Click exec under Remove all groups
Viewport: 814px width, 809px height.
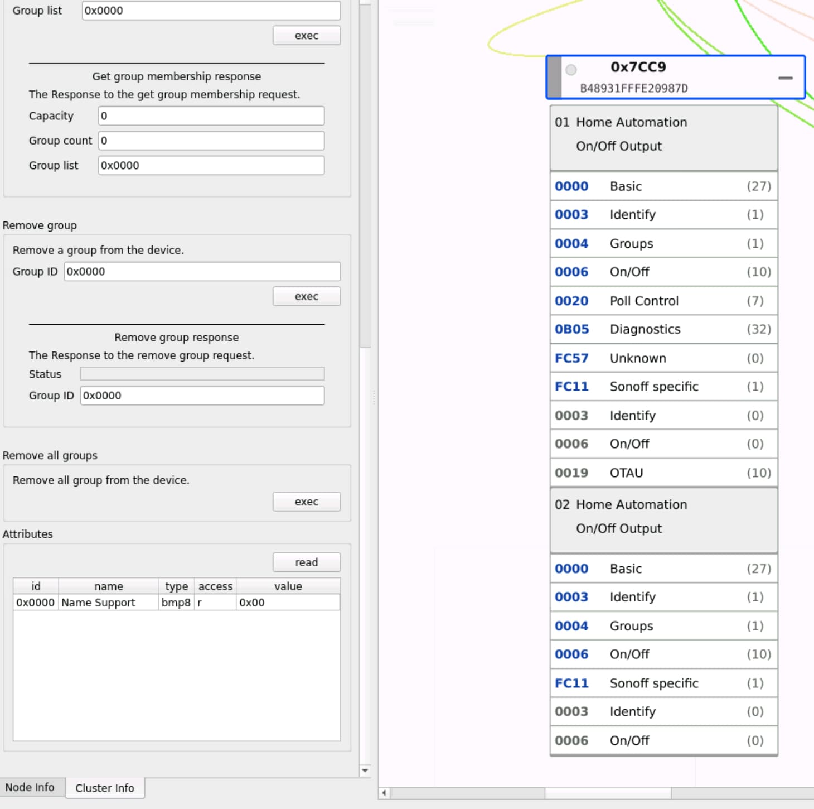click(x=306, y=502)
